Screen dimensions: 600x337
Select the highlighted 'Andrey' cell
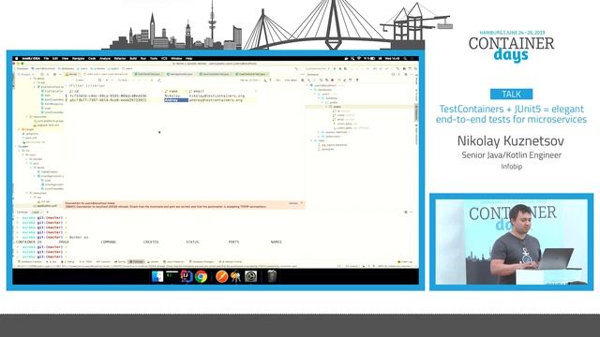click(x=176, y=100)
